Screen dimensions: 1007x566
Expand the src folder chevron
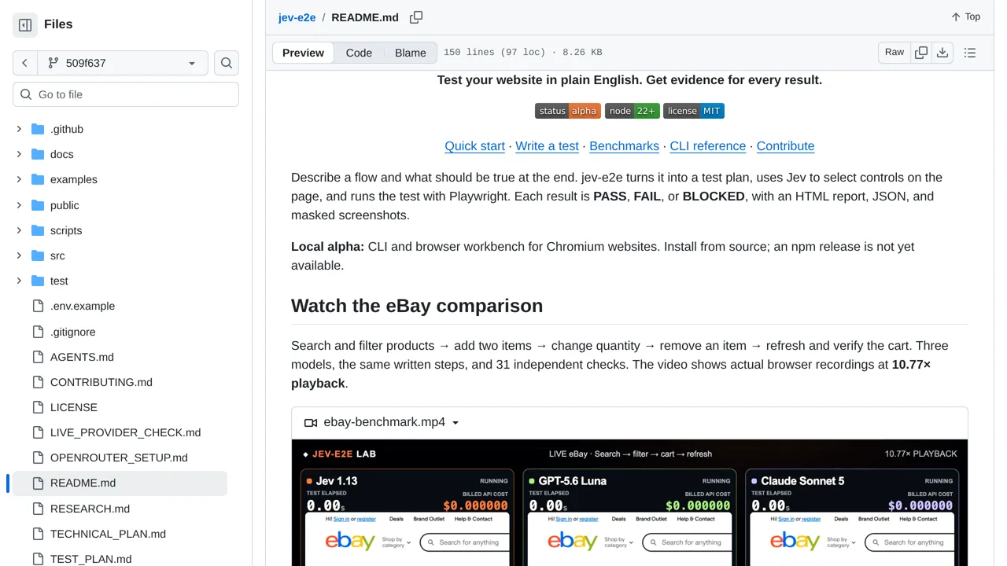[x=19, y=255]
